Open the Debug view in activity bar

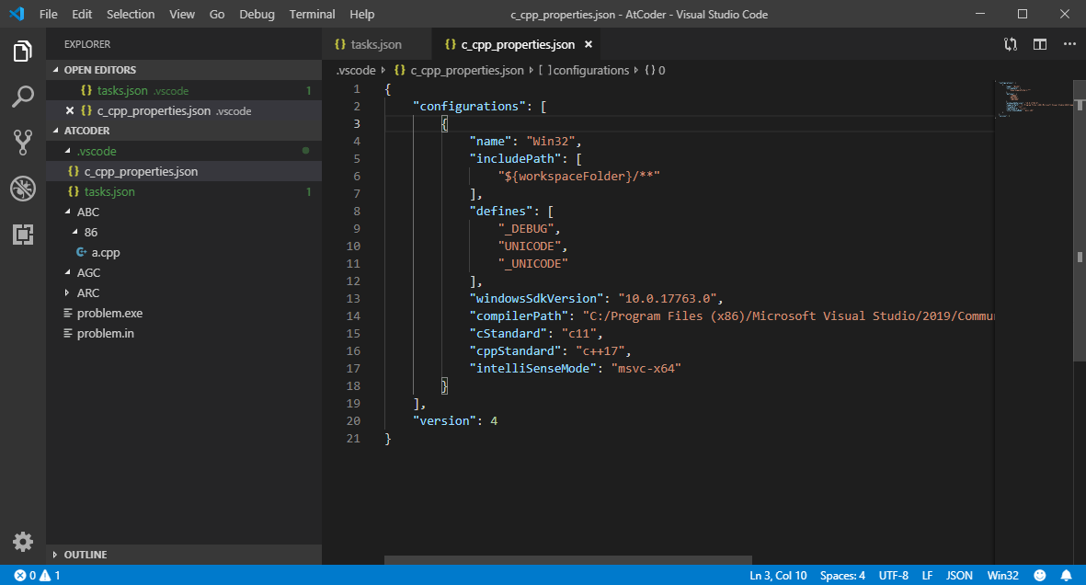tap(23, 189)
